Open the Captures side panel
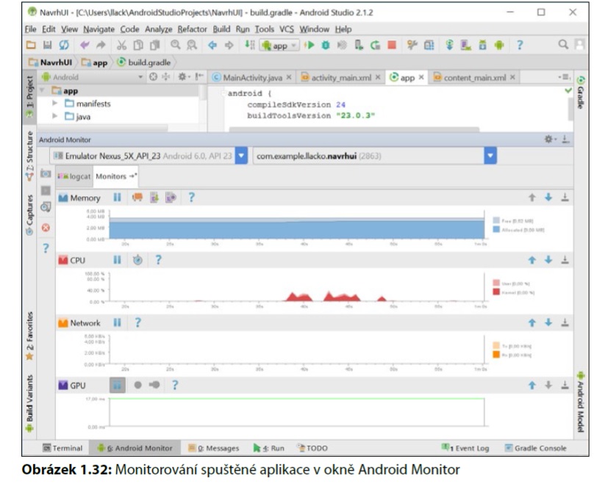This screenshot has height=484, width=594. pyautogui.click(x=29, y=215)
